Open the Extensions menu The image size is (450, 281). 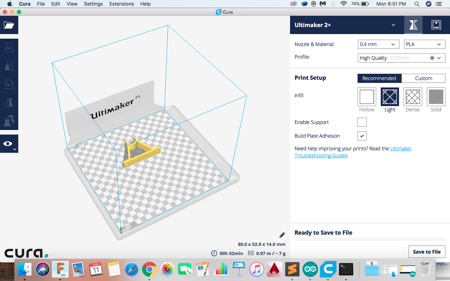click(122, 4)
